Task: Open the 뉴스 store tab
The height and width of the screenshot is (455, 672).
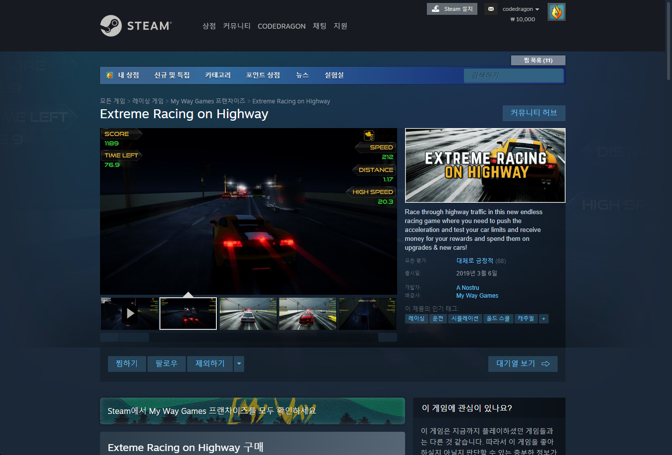Action: pos(302,75)
